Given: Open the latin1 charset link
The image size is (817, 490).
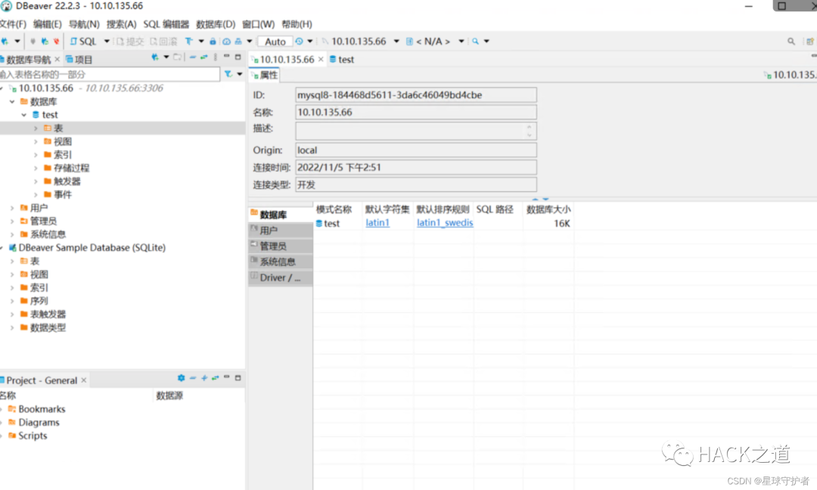Looking at the screenshot, I should (377, 223).
